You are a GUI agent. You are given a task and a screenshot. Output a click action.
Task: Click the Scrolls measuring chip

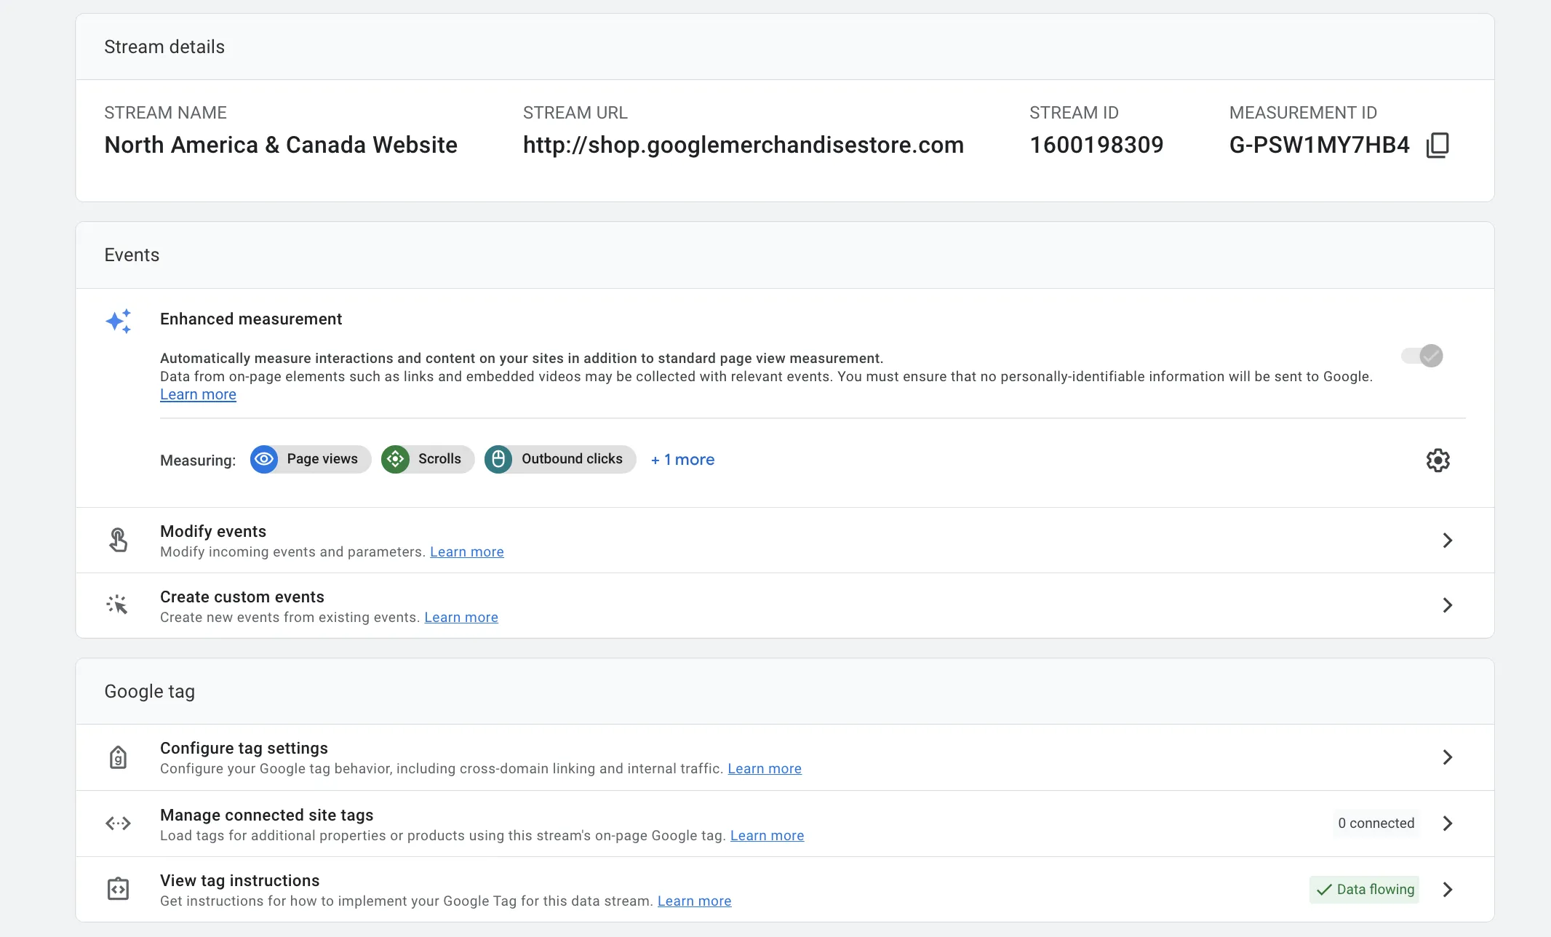pyautogui.click(x=428, y=459)
